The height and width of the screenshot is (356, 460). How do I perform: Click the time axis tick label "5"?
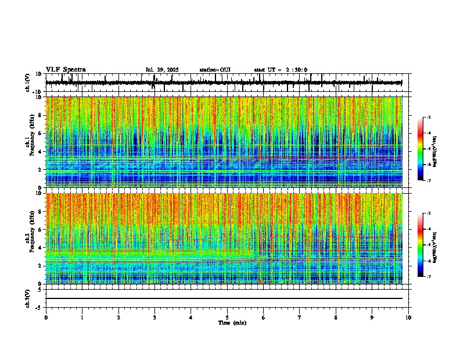coord(227,318)
